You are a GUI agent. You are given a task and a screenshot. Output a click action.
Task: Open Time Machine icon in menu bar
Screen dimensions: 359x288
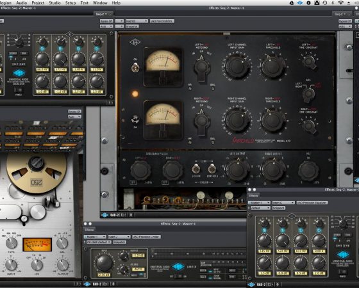click(x=324, y=3)
